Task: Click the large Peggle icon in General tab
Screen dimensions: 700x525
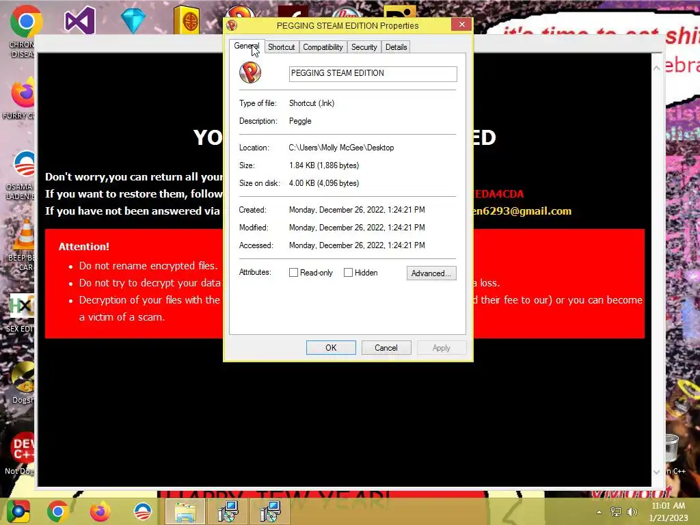Action: pos(250,72)
